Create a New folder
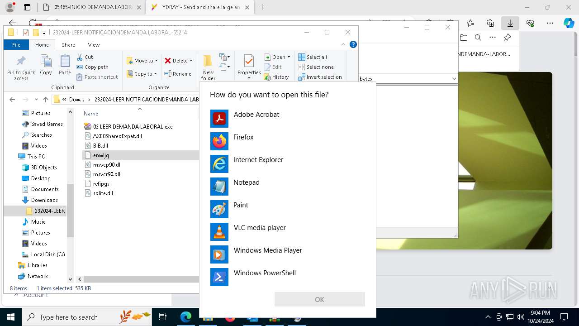The height and width of the screenshot is (326, 579). coord(208,68)
